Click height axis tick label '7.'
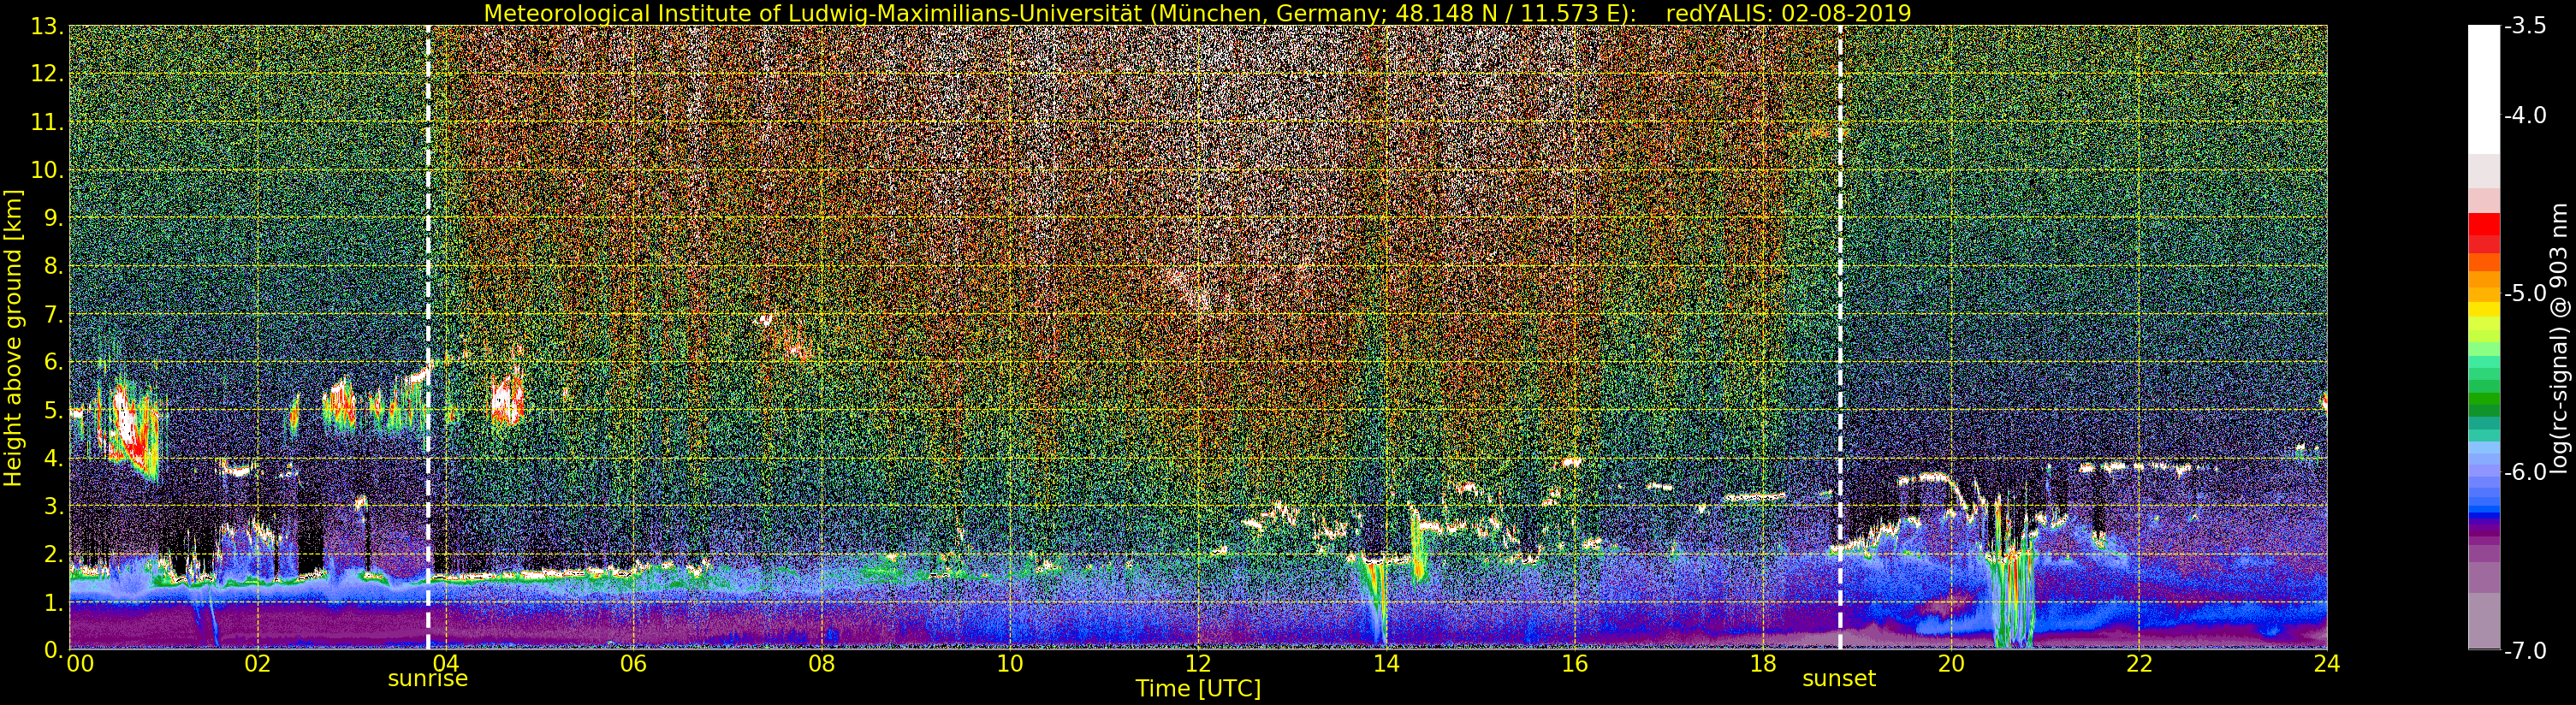 54,314
